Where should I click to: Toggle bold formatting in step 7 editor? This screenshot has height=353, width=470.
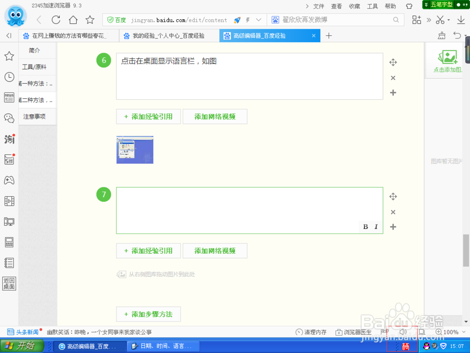(365, 226)
